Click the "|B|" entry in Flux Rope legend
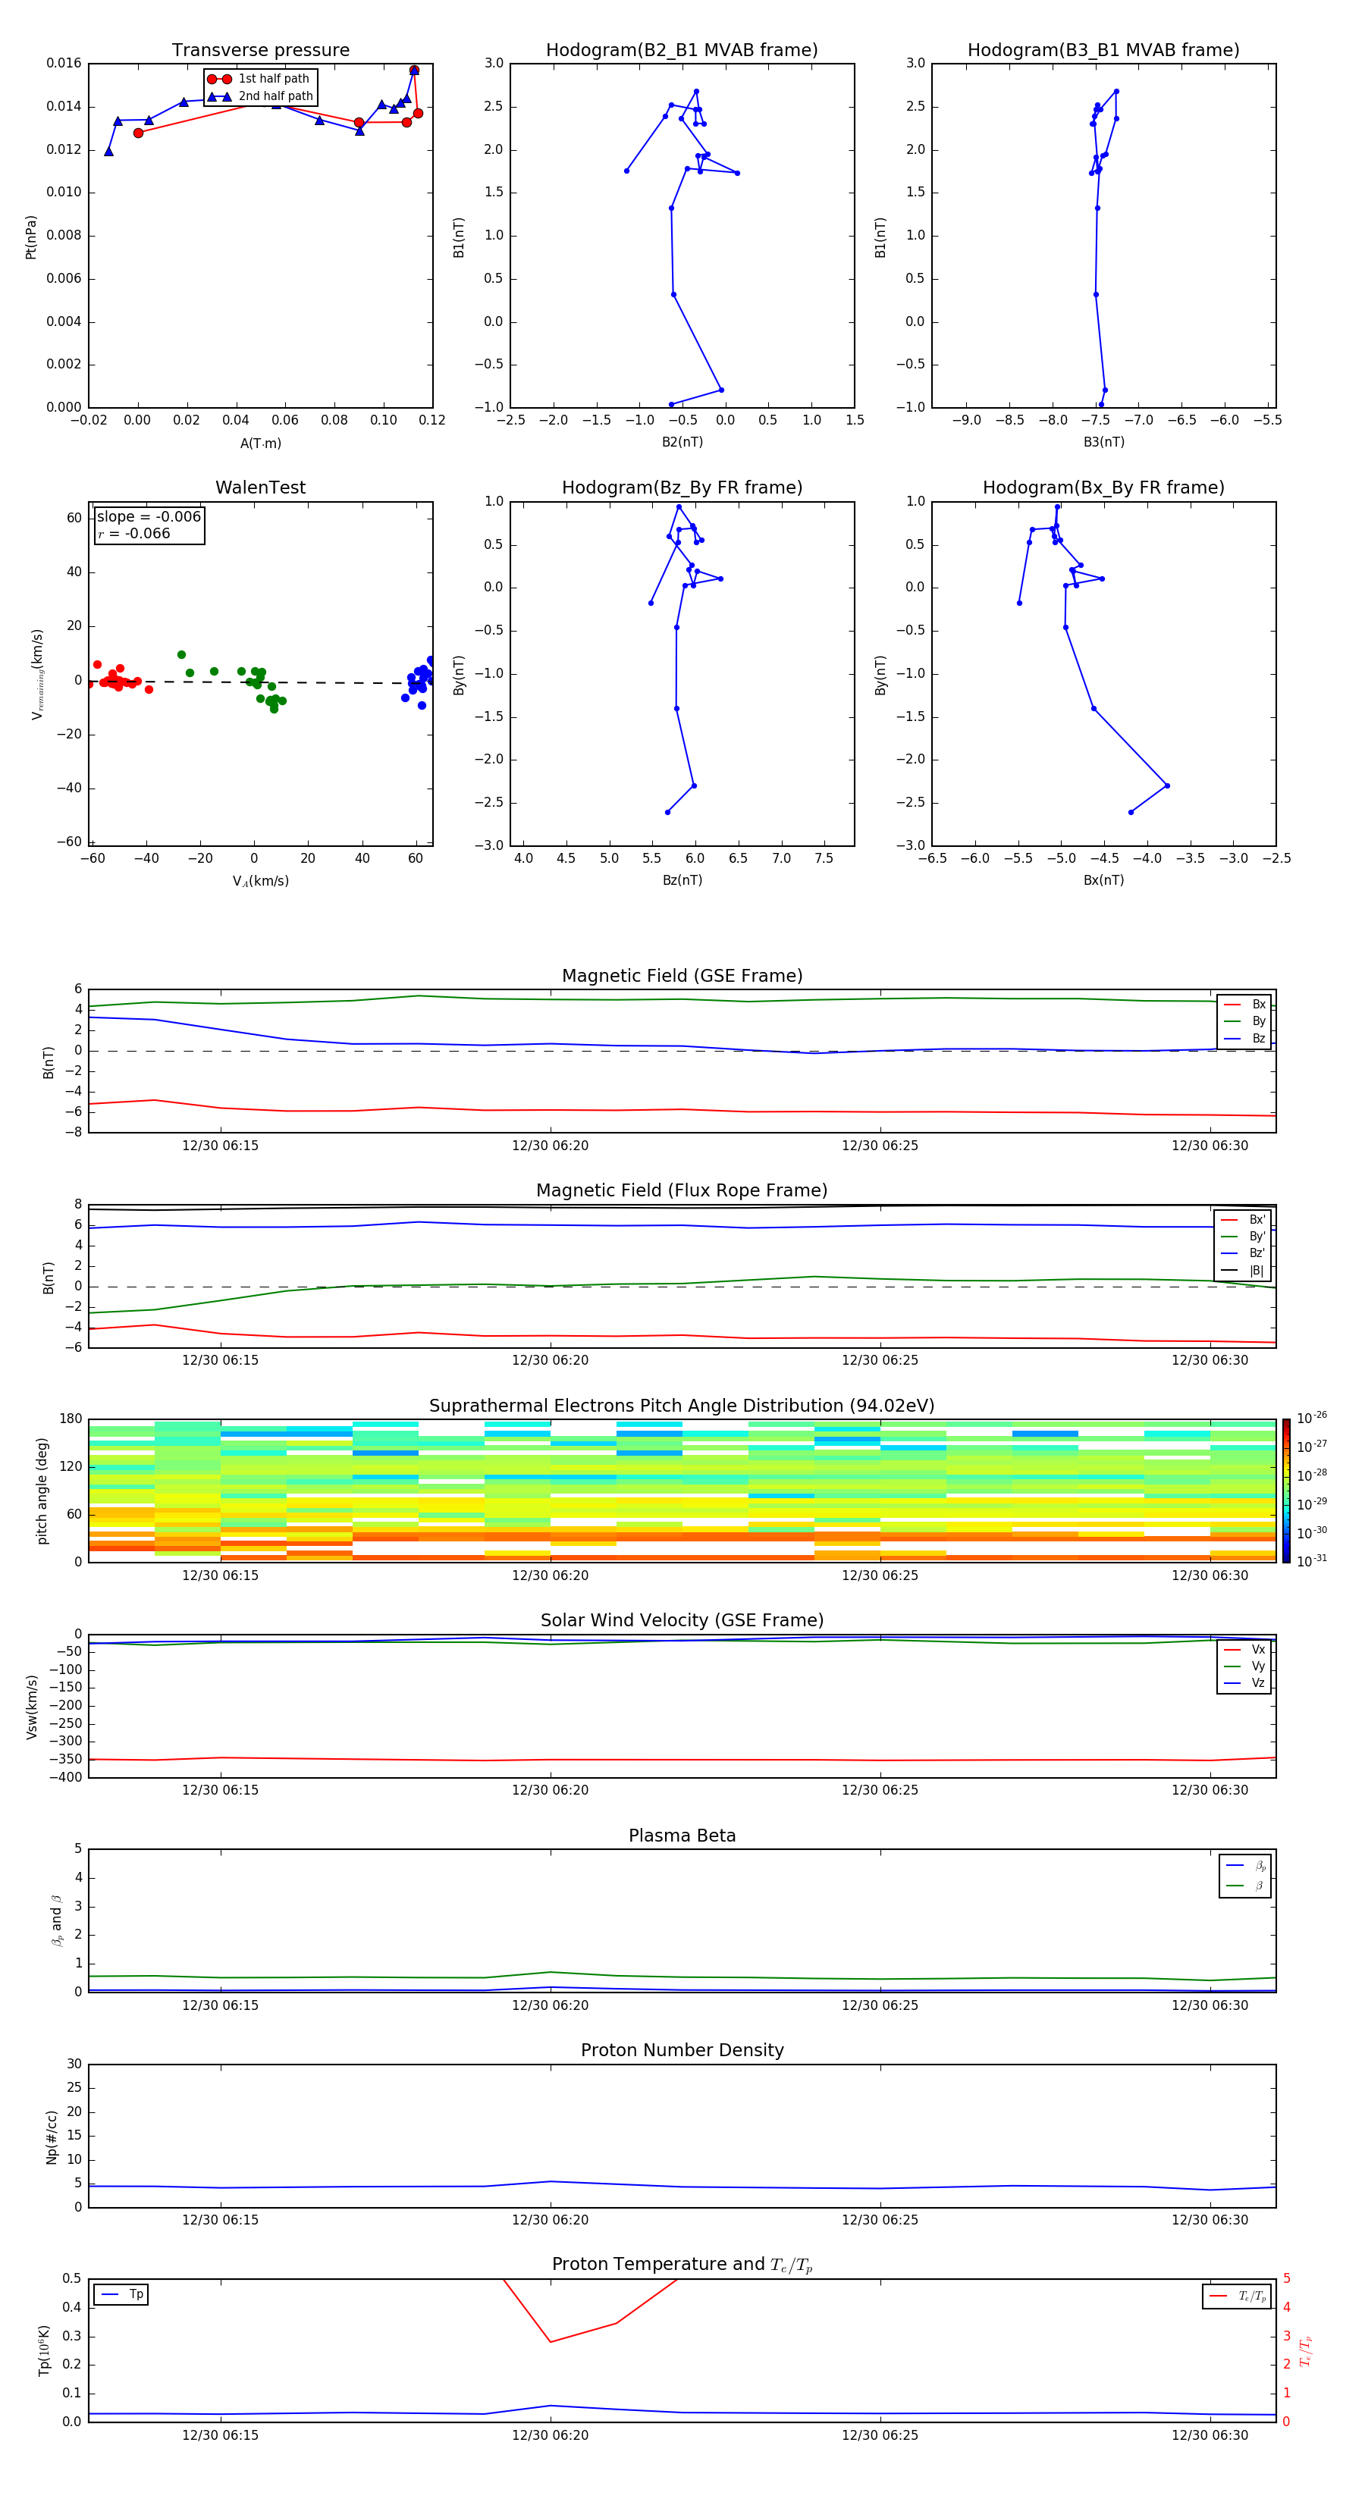Screen dimensions: 1365x2502 pos(1244,1271)
